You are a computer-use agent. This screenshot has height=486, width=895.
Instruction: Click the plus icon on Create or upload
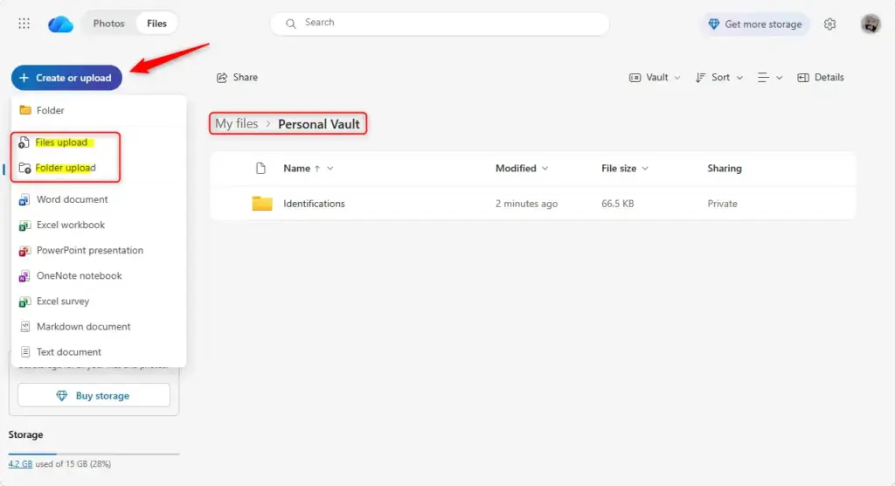(x=24, y=78)
